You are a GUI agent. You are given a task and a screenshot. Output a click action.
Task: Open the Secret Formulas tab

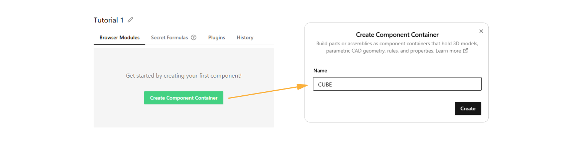(169, 38)
